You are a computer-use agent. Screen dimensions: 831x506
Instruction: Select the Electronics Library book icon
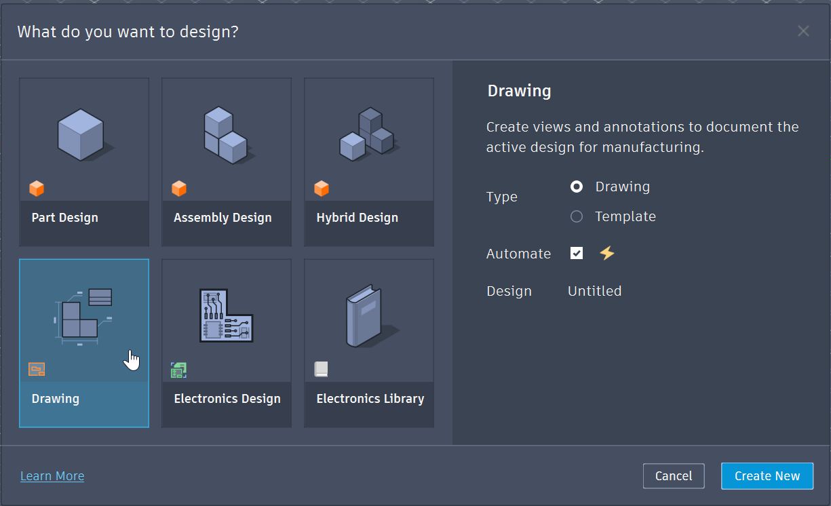click(367, 315)
